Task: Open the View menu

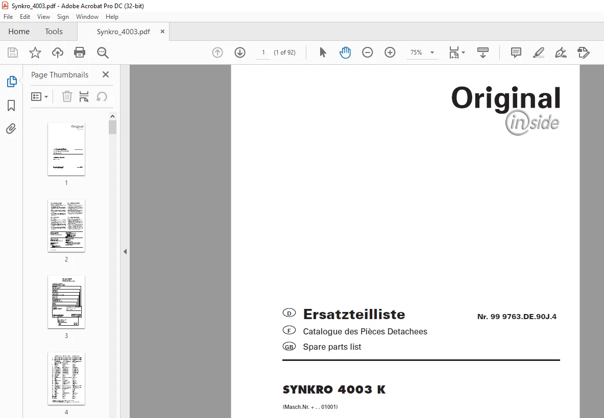Action: 43,16
